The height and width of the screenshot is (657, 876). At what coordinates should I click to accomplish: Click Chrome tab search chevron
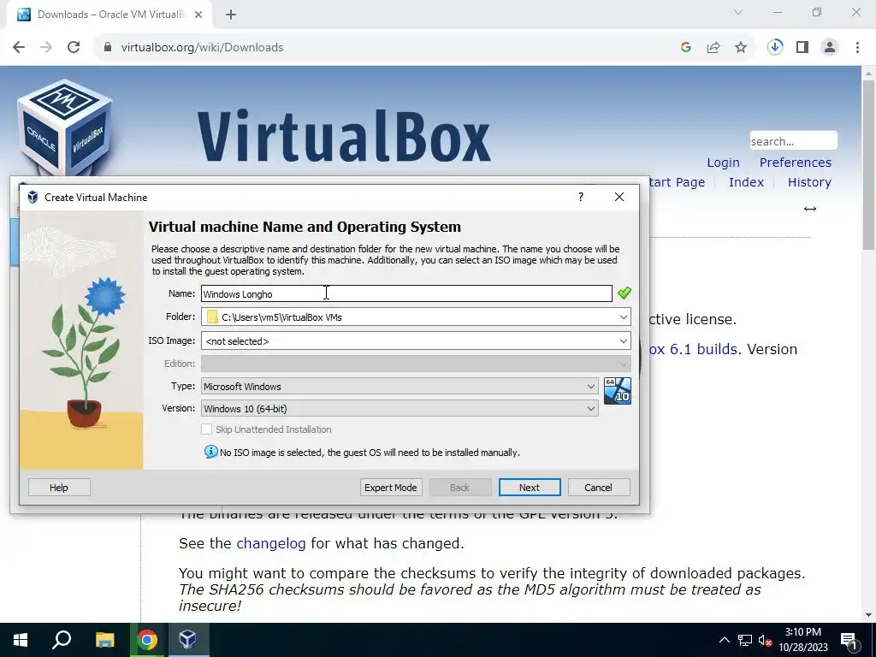click(738, 12)
